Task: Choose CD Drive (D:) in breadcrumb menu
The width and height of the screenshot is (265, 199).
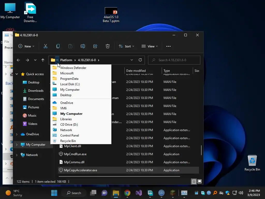Action: coord(81,125)
